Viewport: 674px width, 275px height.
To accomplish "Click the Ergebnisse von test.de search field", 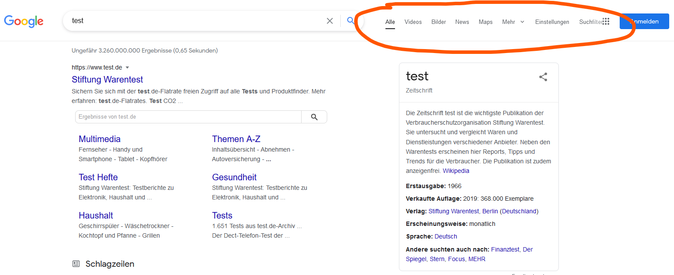I will click(188, 117).
